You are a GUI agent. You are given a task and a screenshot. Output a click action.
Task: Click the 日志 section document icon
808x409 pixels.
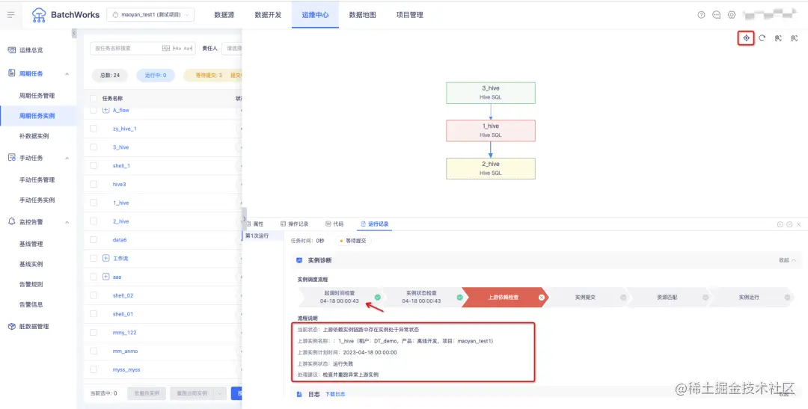(x=299, y=394)
